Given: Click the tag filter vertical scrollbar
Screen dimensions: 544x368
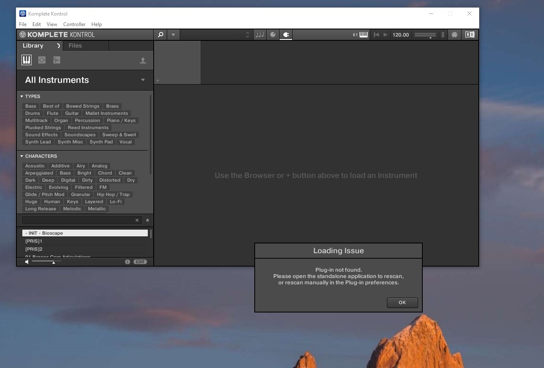Looking at the screenshot, I should point(151,135).
